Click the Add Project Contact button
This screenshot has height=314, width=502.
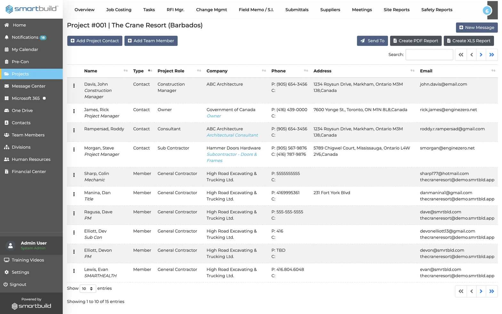95,41
